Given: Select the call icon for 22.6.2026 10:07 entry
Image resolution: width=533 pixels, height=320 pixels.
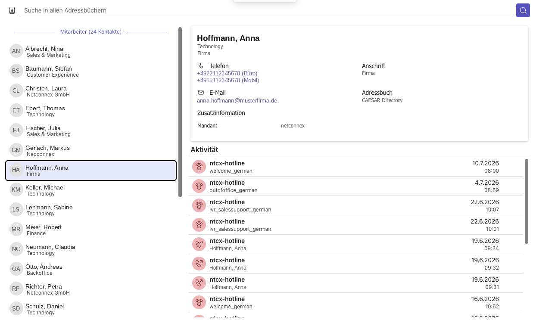Looking at the screenshot, I should click(199, 205).
